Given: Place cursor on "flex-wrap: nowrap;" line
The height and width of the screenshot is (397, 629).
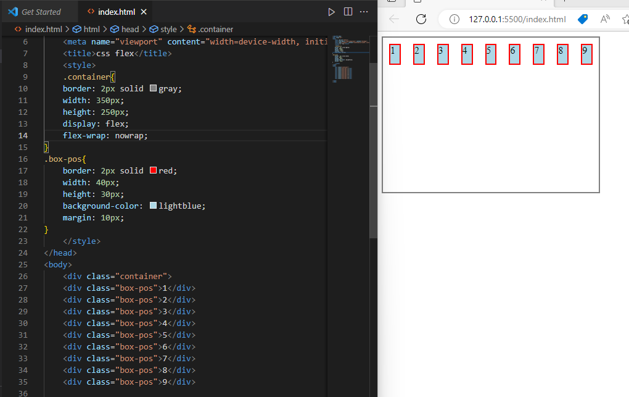Looking at the screenshot, I should pos(105,135).
